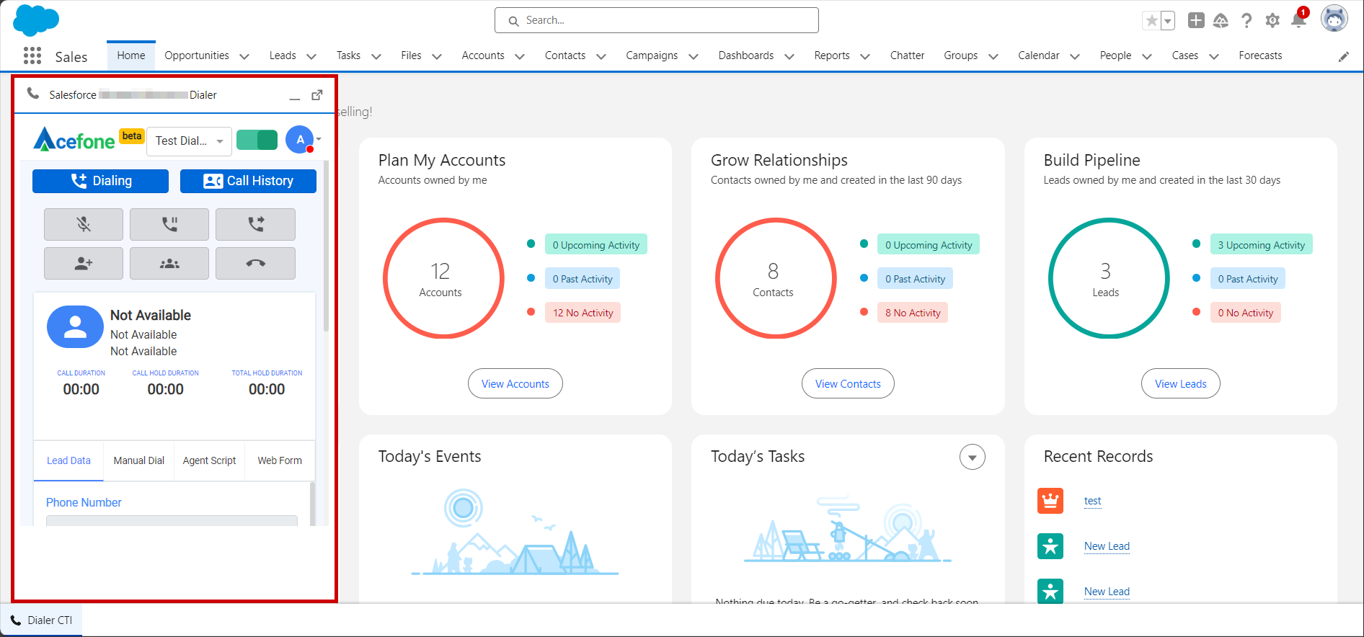Screen dimensions: 1364x637
Task: Open the Dashboards tab
Action: click(x=746, y=55)
